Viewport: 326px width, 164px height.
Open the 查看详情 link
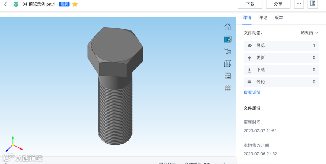(252, 92)
